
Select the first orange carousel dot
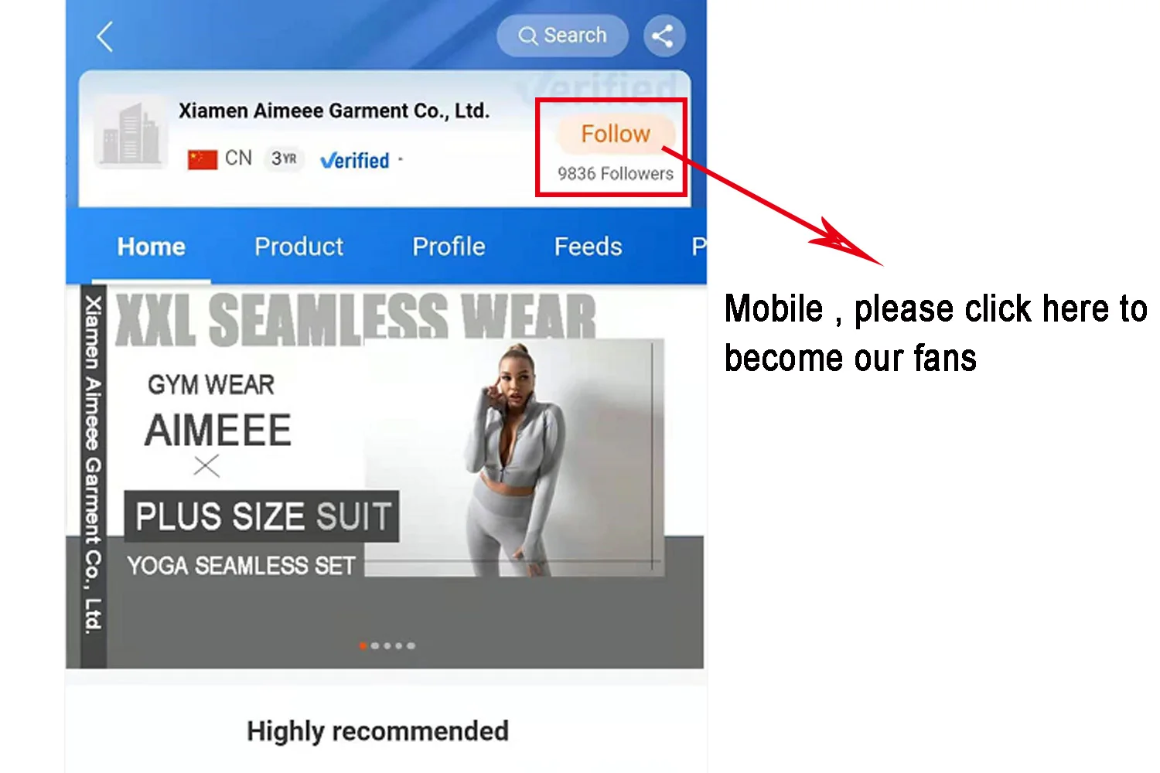pyautogui.click(x=363, y=645)
